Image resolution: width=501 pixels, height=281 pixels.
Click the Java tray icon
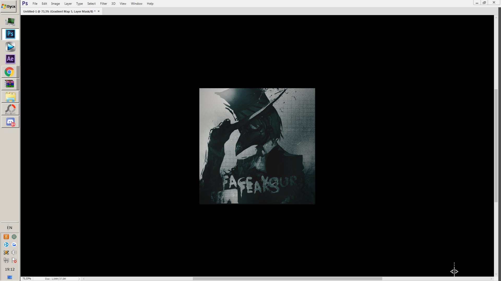click(x=6, y=237)
